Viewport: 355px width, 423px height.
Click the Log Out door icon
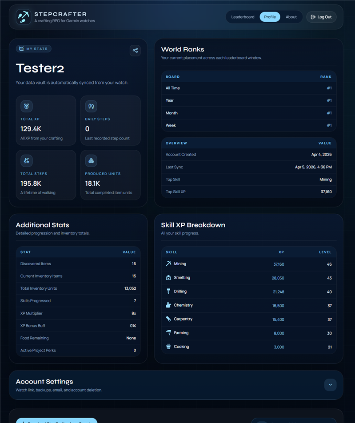(x=313, y=17)
